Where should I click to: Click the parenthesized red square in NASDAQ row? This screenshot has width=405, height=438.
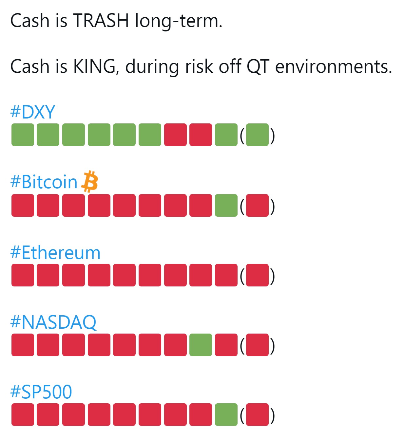(x=258, y=345)
